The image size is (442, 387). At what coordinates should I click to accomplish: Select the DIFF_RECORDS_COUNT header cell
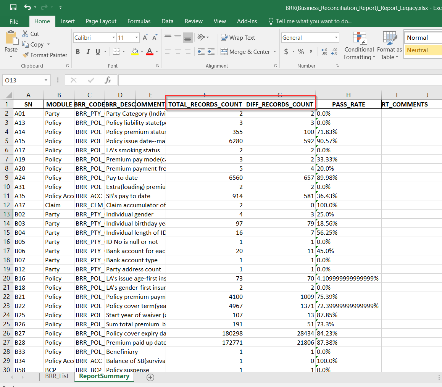click(280, 104)
